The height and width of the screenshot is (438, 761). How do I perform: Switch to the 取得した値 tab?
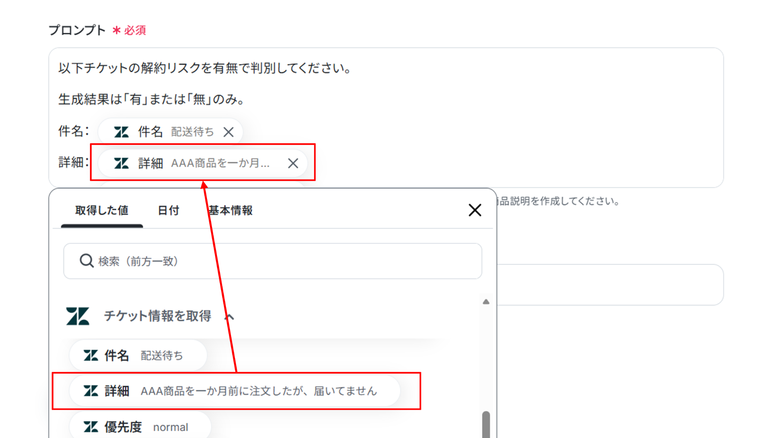point(102,210)
